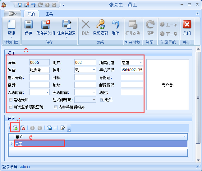Click the scrollbar down arrow

tap(198, 160)
